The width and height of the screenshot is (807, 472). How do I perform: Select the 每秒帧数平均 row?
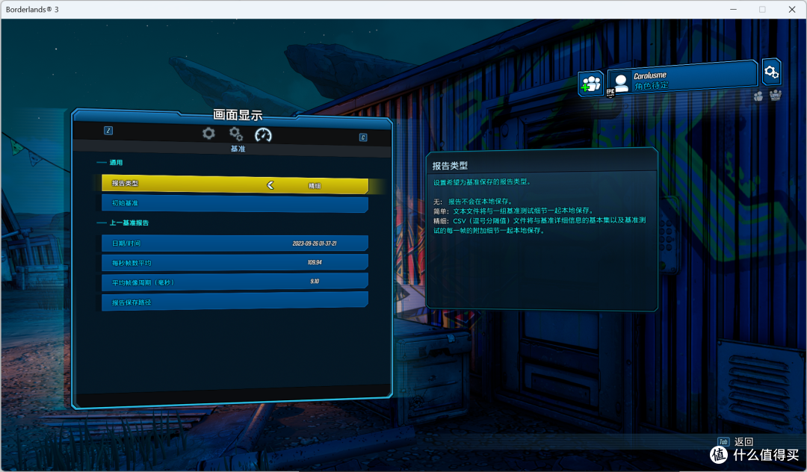[x=235, y=262]
